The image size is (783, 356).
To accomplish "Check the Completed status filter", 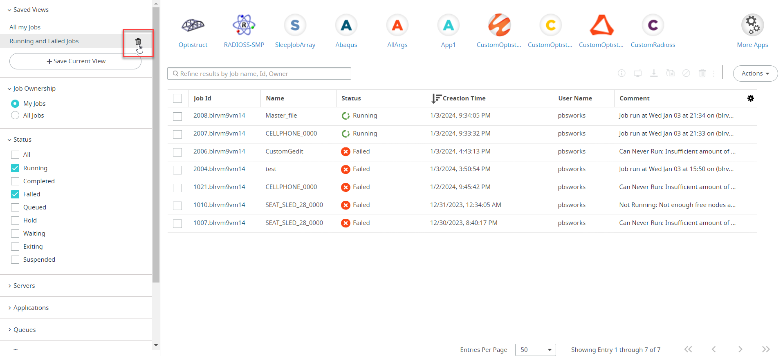I will (16, 181).
